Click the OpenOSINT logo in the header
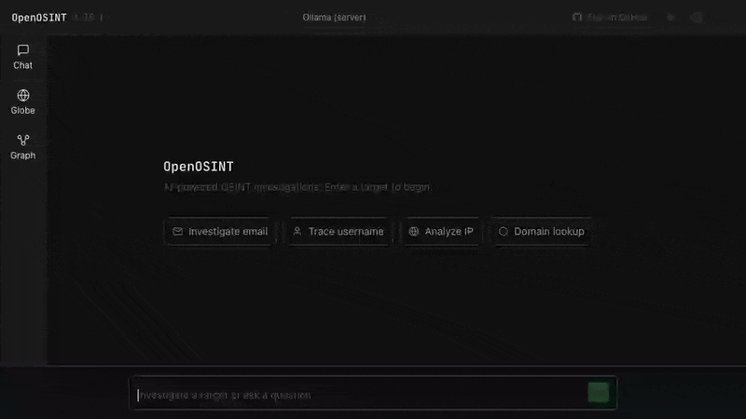The image size is (746, 419). pyautogui.click(x=39, y=18)
